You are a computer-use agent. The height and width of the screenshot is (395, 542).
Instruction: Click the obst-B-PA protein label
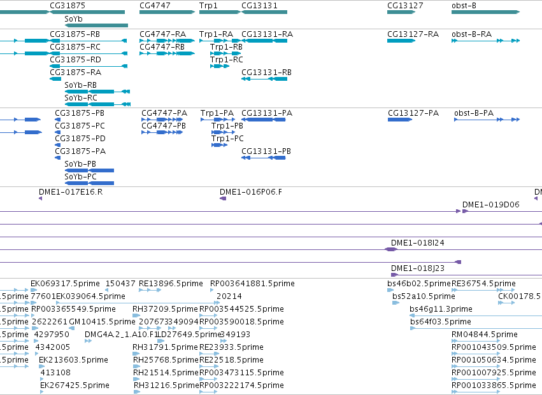(474, 113)
